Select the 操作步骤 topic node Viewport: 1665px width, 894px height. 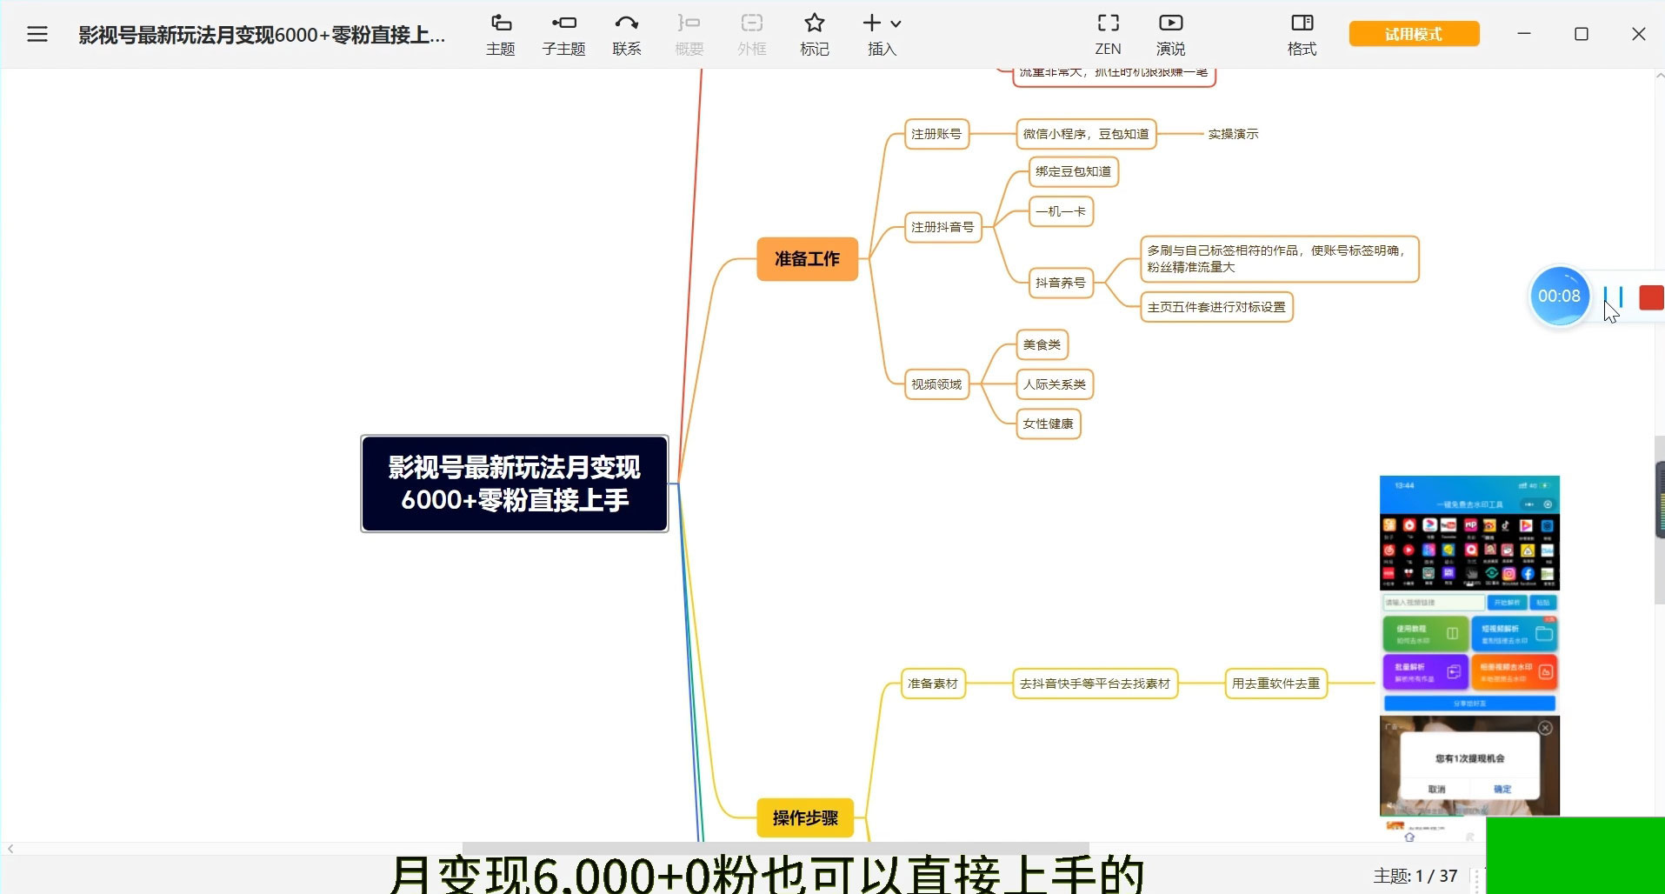click(805, 817)
